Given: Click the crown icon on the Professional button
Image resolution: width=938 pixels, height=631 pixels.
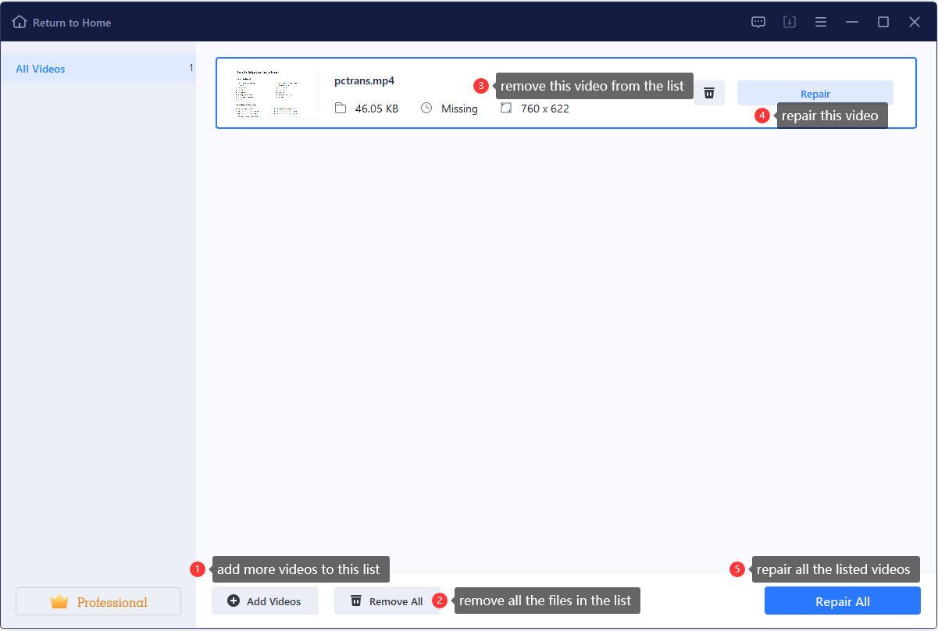Looking at the screenshot, I should [60, 601].
